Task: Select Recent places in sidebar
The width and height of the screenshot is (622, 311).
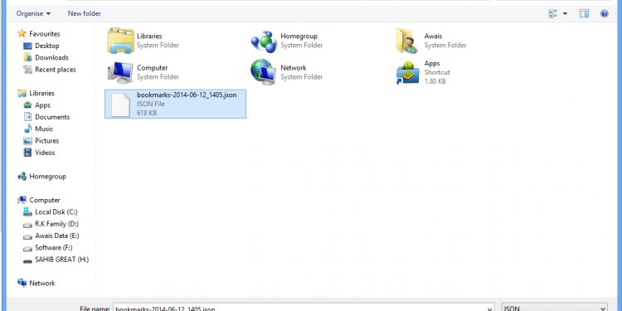Action: coord(50,70)
